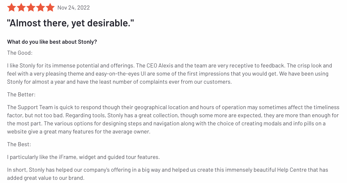347x183 pixels.
Task: Click "The Better:" subheading text
Action: 21,94
